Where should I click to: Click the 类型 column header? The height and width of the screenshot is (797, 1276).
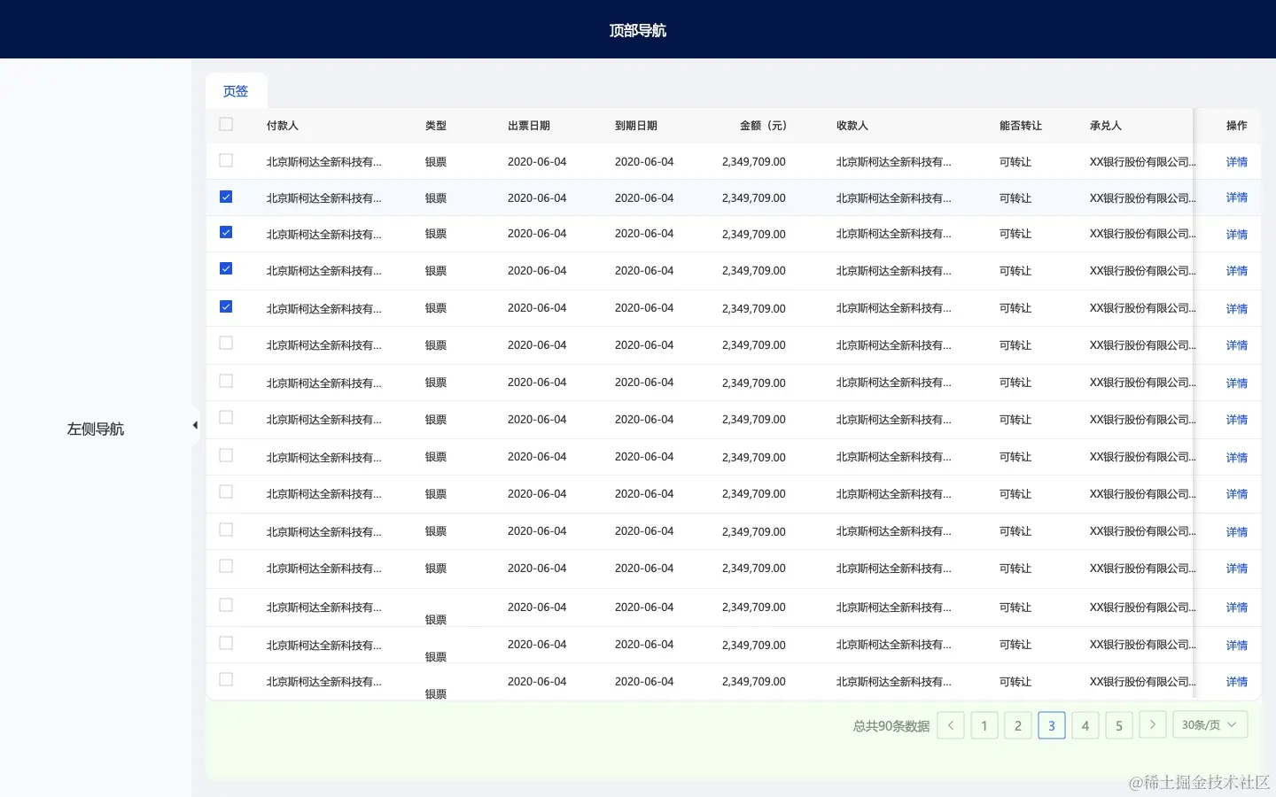(436, 126)
